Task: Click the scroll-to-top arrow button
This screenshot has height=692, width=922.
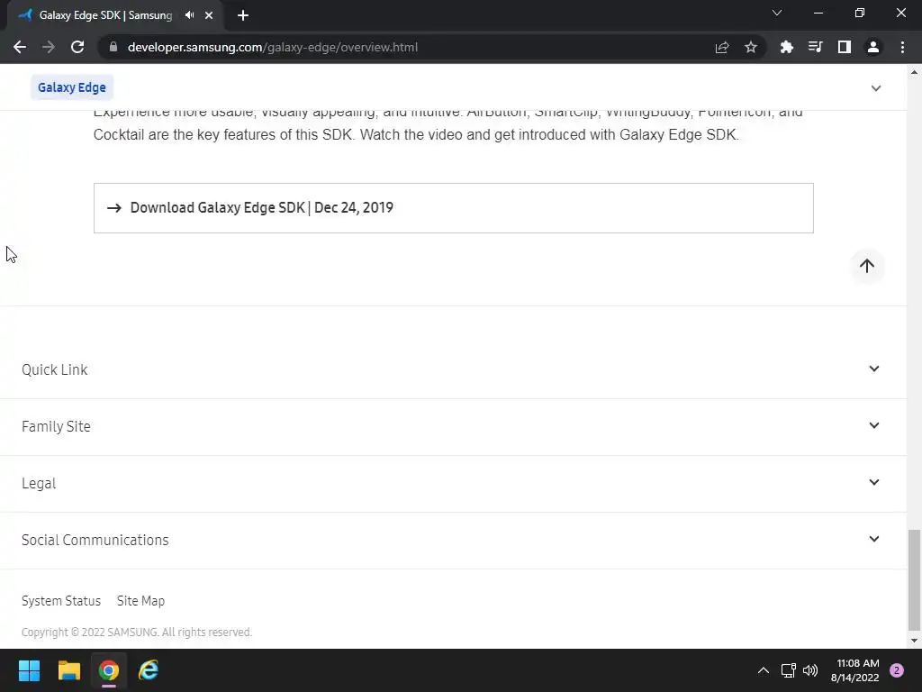Action: tap(867, 266)
